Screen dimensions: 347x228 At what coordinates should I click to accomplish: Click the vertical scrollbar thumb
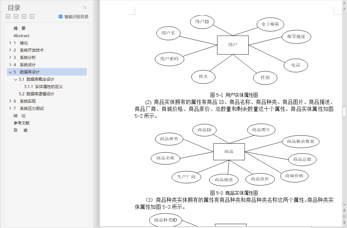344,112
